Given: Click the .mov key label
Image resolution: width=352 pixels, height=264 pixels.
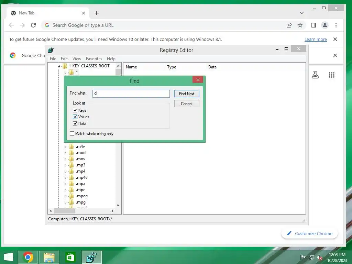Looking at the screenshot, I should [x=80, y=159].
